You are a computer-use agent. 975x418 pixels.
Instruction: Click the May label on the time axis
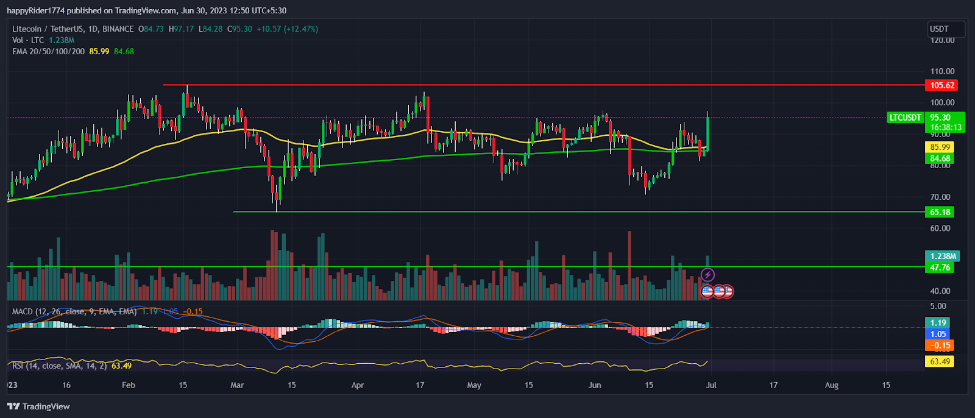tap(473, 385)
